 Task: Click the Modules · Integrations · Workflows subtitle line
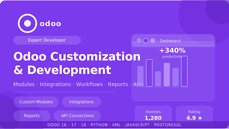(x=78, y=84)
